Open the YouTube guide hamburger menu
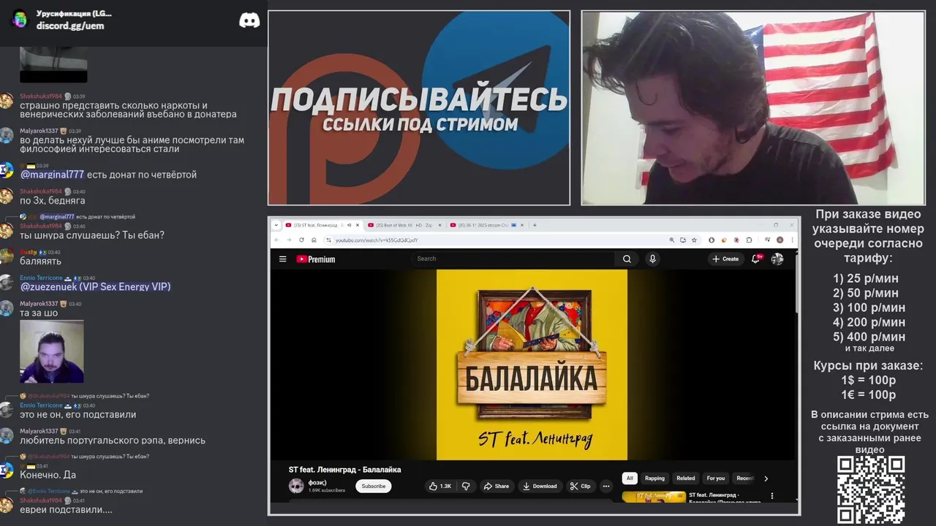This screenshot has height=526, width=936. click(x=282, y=259)
